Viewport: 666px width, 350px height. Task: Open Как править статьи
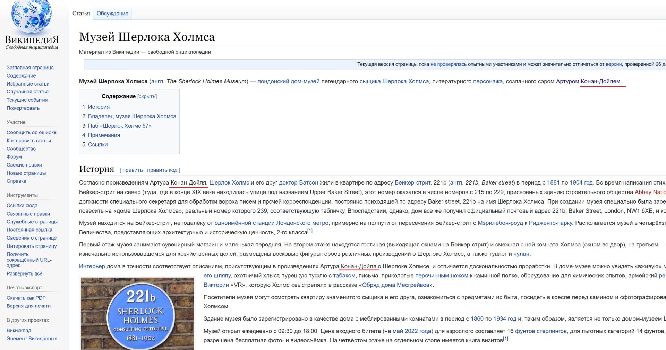click(x=29, y=141)
